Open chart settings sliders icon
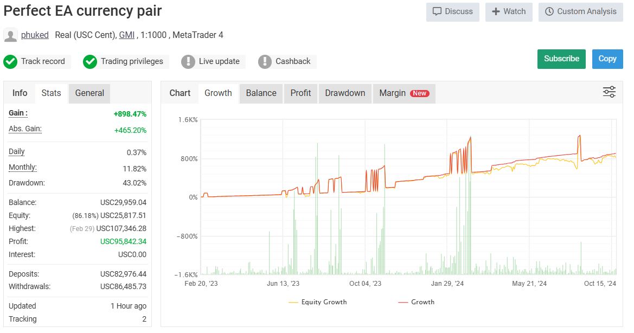Image resolution: width=634 pixels, height=333 pixels. pyautogui.click(x=609, y=92)
